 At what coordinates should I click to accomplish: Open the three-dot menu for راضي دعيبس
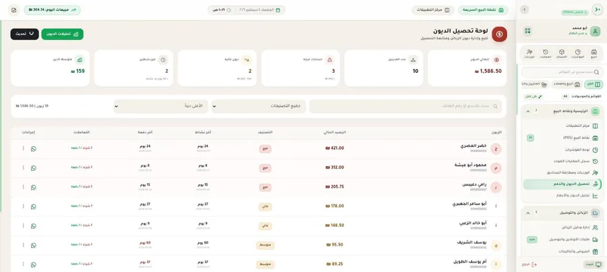point(23,187)
